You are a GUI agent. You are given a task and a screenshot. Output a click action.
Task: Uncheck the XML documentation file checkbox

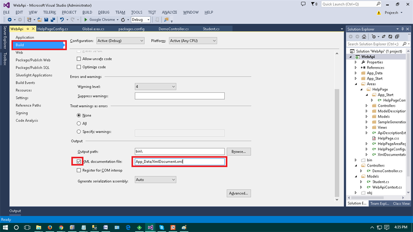[x=79, y=161]
